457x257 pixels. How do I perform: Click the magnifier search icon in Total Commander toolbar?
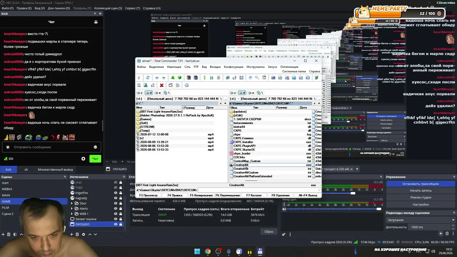[x=257, y=77]
